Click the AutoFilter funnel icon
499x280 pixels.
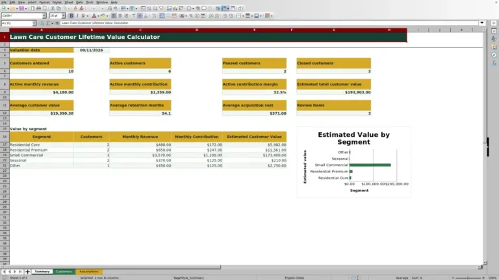tap(161, 8)
